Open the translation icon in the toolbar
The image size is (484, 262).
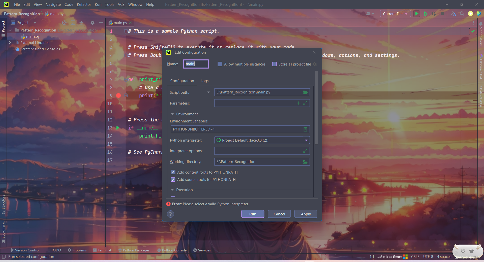click(x=453, y=14)
